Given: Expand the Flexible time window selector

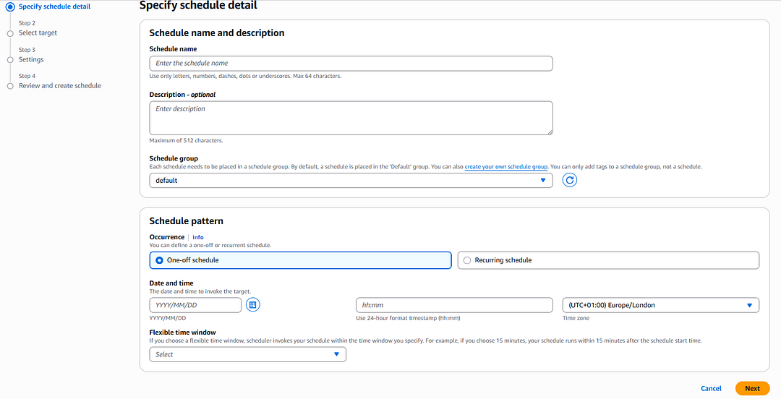Looking at the screenshot, I should pyautogui.click(x=247, y=354).
